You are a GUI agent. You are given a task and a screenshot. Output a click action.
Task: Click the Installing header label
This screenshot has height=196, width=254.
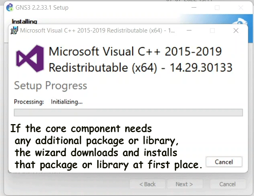[x=24, y=21]
